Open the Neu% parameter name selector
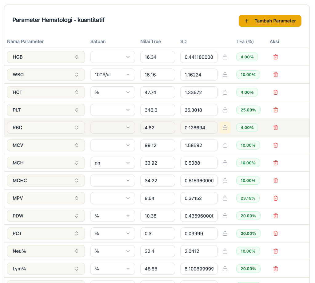This screenshot has width=315, height=283. [x=46, y=251]
